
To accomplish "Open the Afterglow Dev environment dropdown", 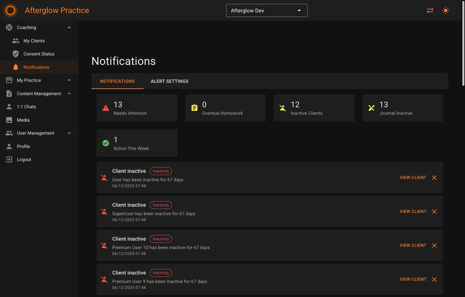I will click(x=267, y=10).
